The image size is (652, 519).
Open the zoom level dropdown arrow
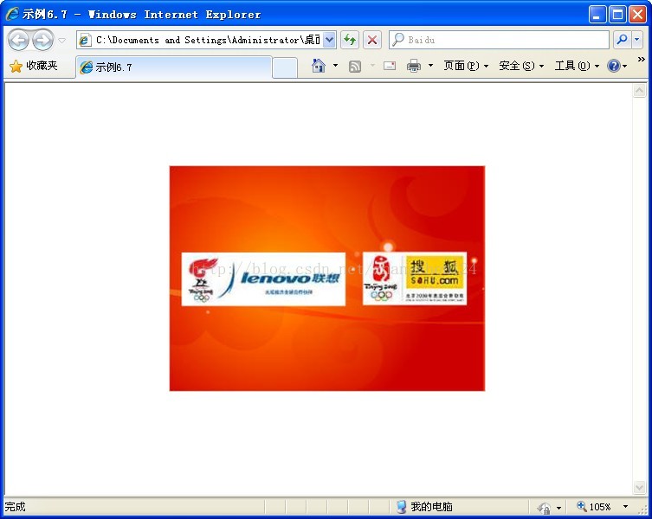pyautogui.click(x=625, y=507)
